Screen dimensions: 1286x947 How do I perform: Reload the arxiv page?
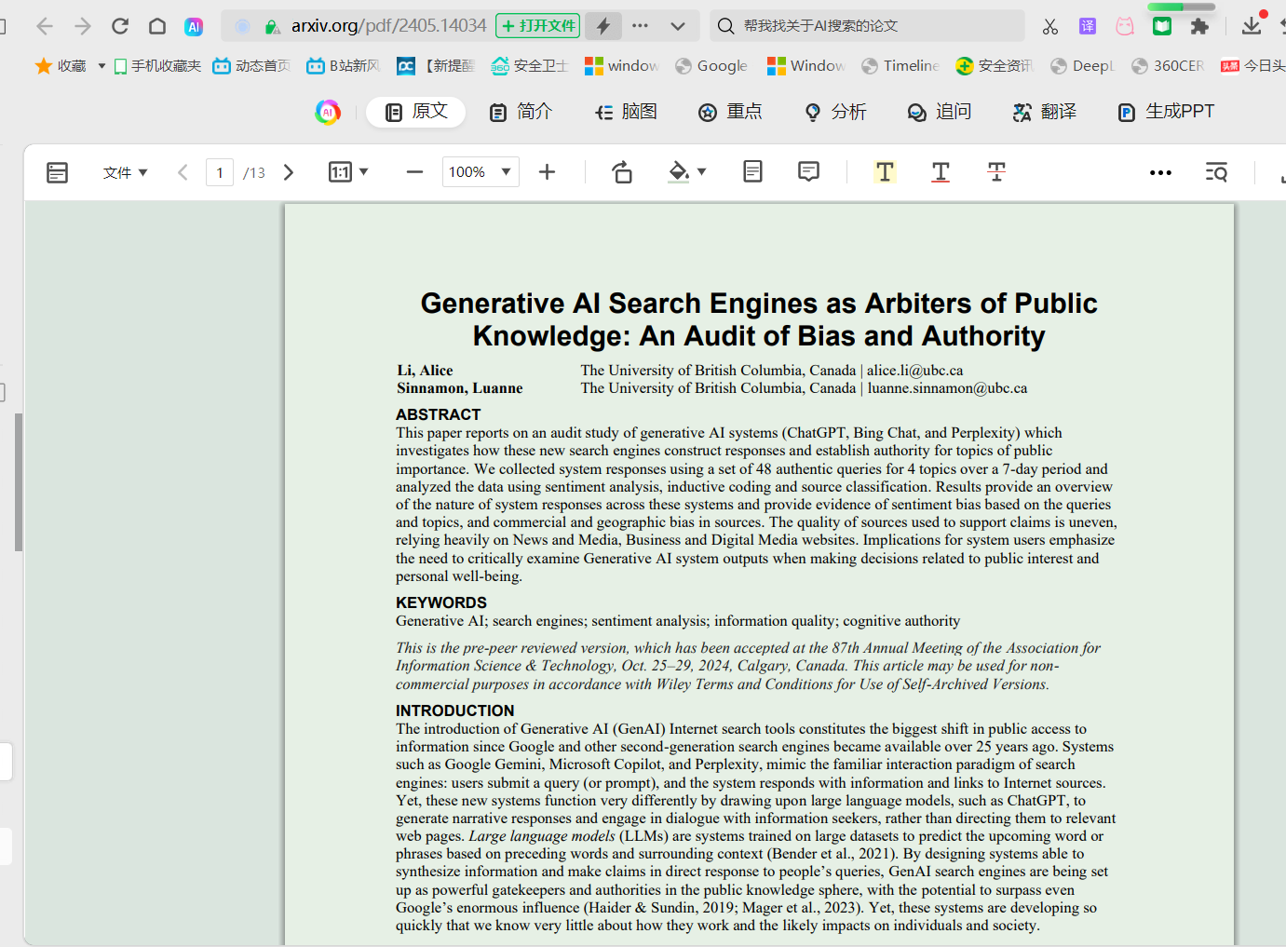click(120, 26)
